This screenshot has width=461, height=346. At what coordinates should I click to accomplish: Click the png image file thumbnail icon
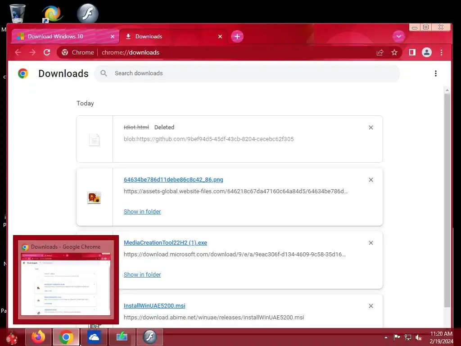click(x=94, y=198)
